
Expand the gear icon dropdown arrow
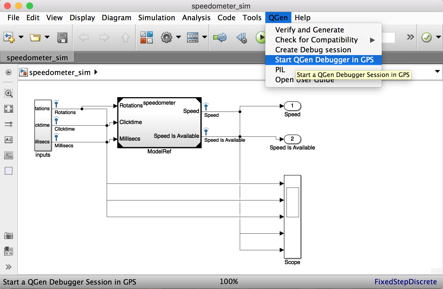pos(179,37)
